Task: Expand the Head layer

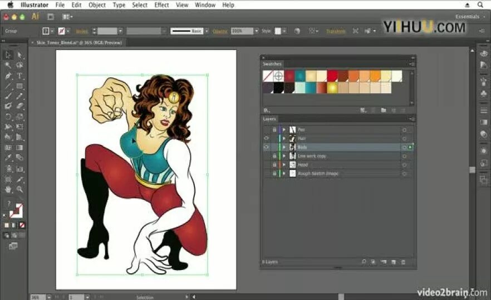Action: pos(284,164)
